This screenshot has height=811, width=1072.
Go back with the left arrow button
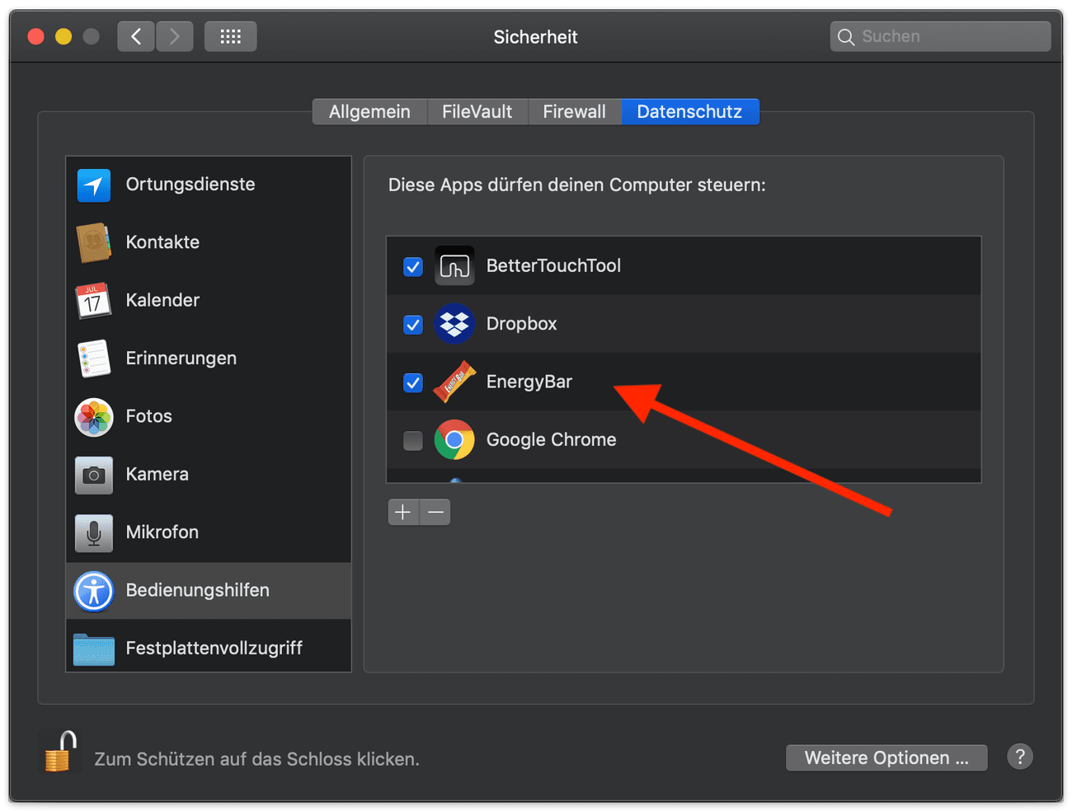[136, 36]
